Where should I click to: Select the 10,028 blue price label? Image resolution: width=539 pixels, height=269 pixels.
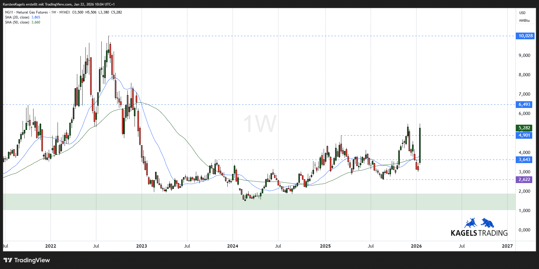tap(525, 36)
